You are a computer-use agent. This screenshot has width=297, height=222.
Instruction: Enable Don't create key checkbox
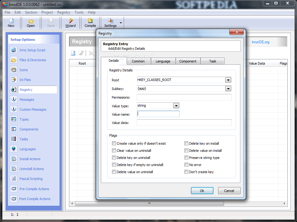(186, 172)
